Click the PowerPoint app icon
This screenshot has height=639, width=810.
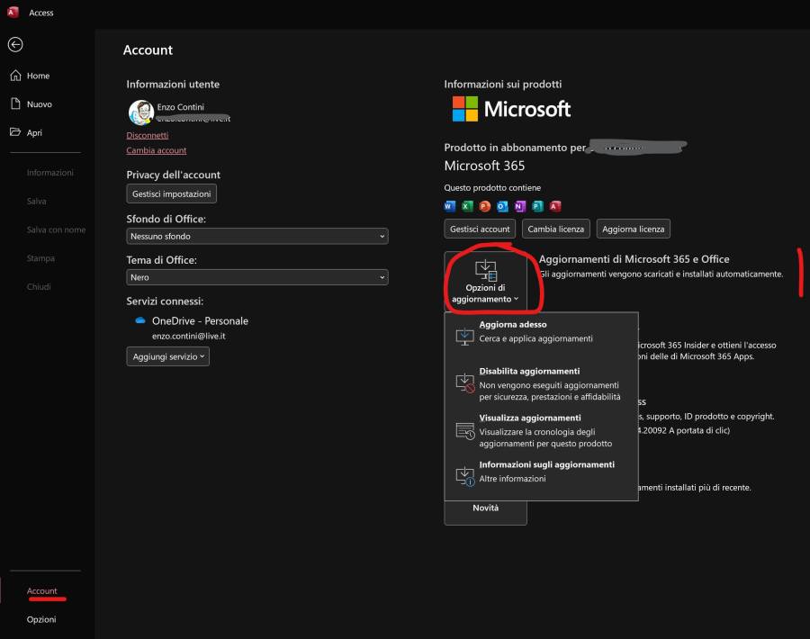[484, 206]
